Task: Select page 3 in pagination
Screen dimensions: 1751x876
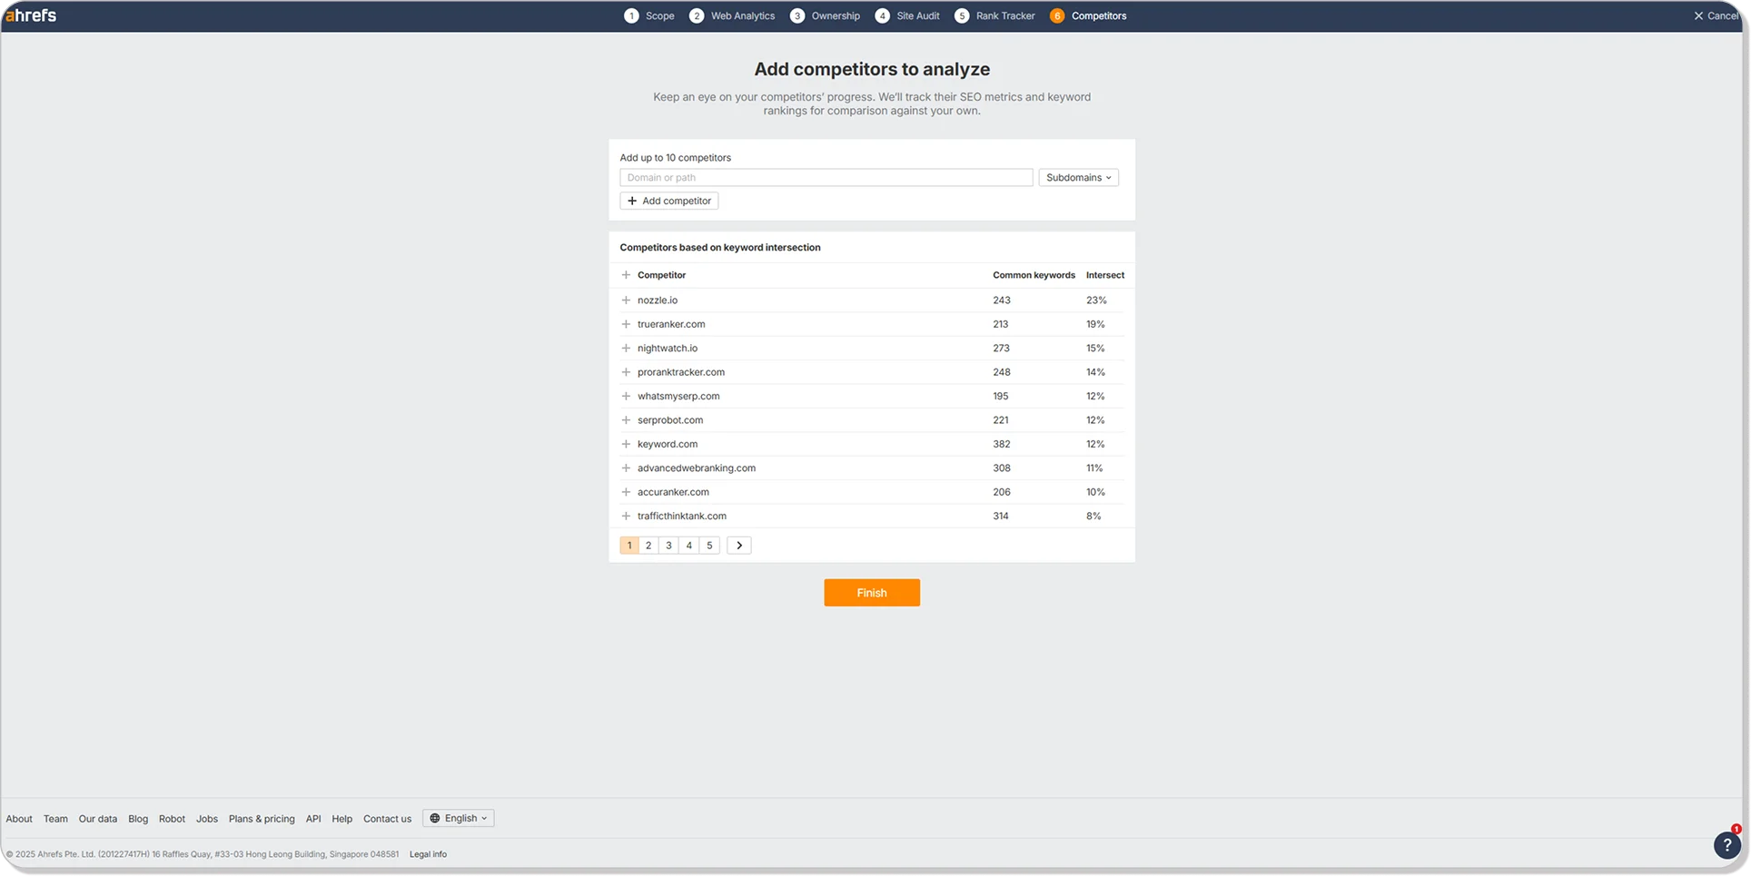Action: pos(668,546)
